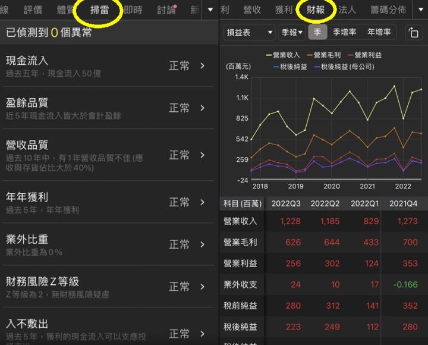This screenshot has height=345, width=428.
Task: Select the 季 view toggle
Action: pos(317,32)
